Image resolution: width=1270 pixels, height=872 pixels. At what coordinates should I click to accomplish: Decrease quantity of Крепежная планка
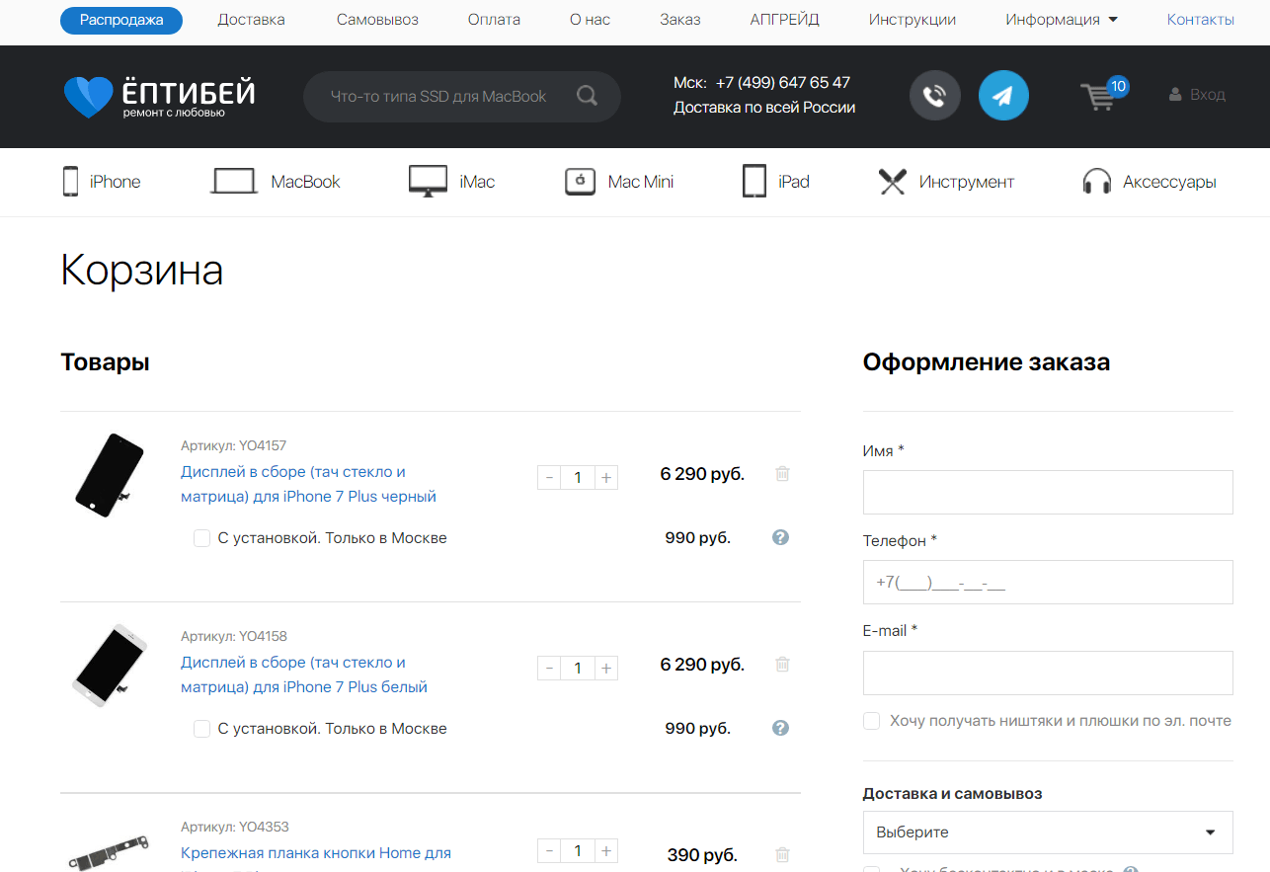[x=549, y=851]
